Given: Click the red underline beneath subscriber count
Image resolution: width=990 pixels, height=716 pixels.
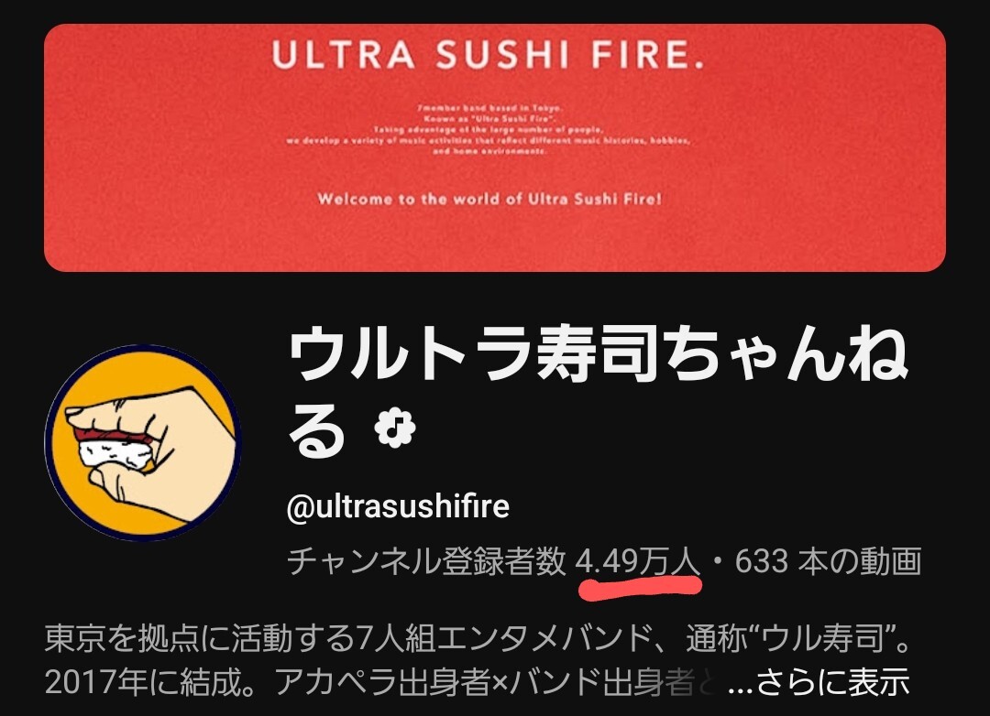Looking at the screenshot, I should coord(640,588).
